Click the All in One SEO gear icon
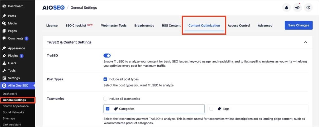This screenshot has width=319, height=127. pyautogui.click(x=4, y=85)
